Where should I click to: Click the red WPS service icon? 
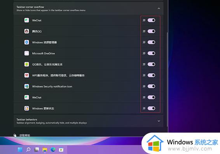point(27,75)
